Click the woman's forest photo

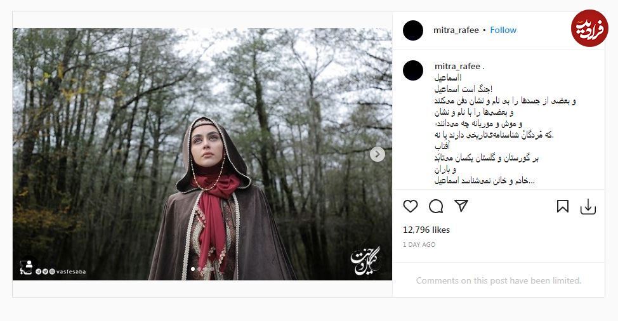(202, 154)
